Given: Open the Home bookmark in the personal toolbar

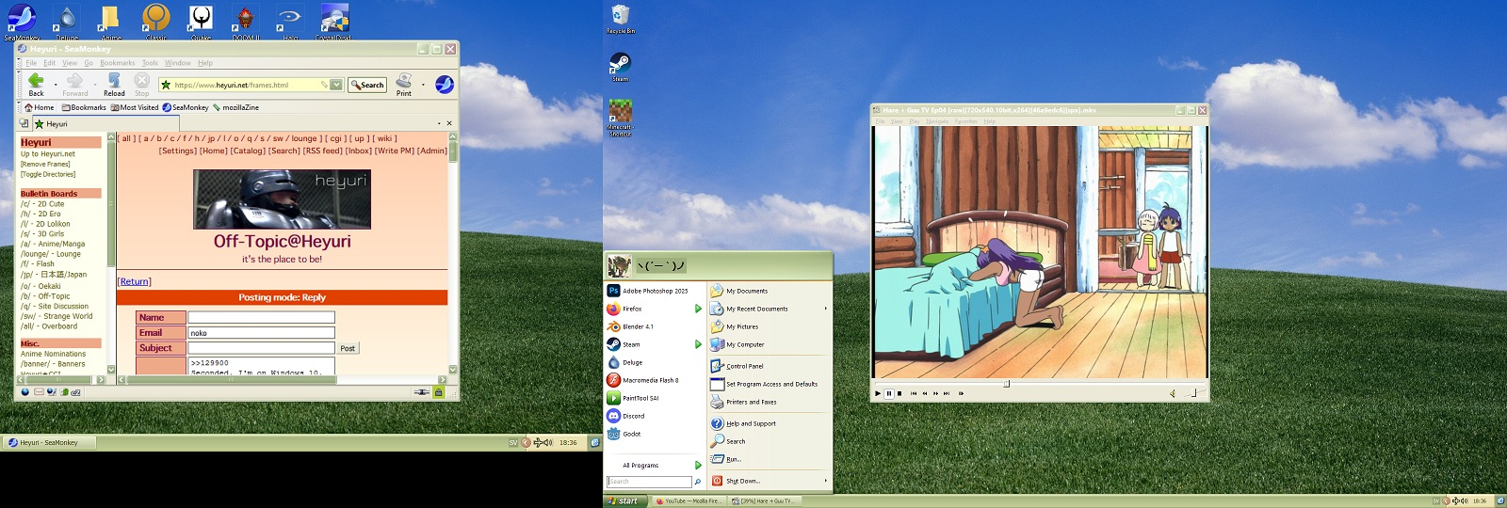Looking at the screenshot, I should (x=39, y=107).
